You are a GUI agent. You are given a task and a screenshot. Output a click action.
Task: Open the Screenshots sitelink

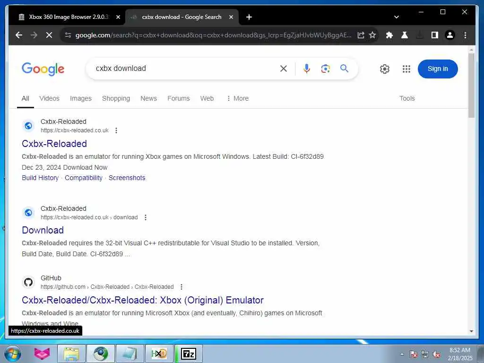pos(127,178)
